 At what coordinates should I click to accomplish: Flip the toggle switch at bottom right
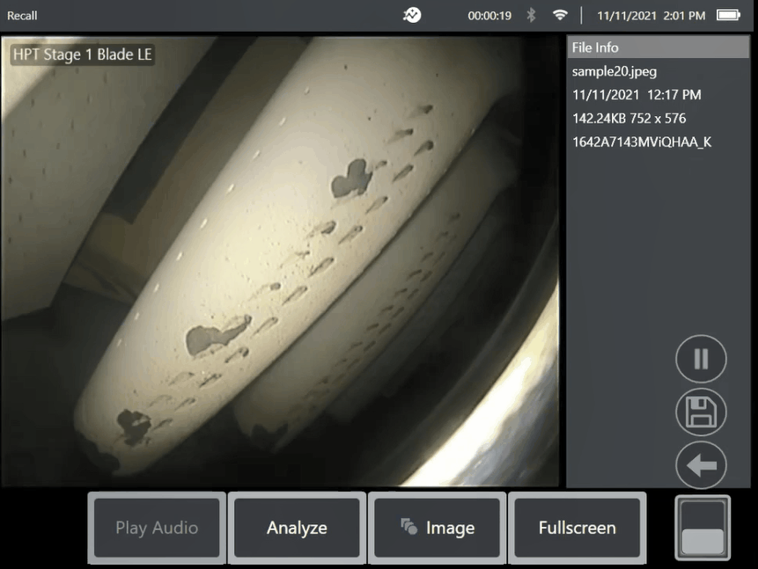coord(702,528)
